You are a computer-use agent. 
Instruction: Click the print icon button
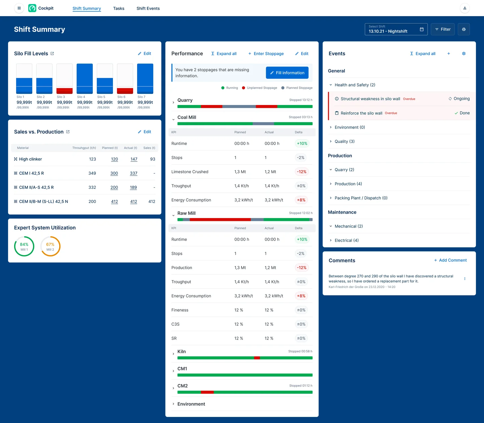[464, 29]
